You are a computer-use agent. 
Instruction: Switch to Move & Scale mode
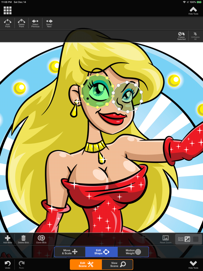coord(70,252)
